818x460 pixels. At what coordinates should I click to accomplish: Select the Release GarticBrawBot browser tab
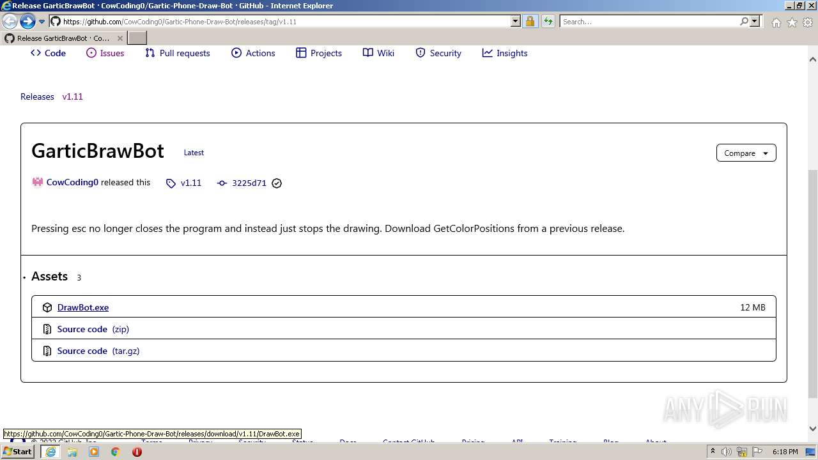pyautogui.click(x=63, y=38)
